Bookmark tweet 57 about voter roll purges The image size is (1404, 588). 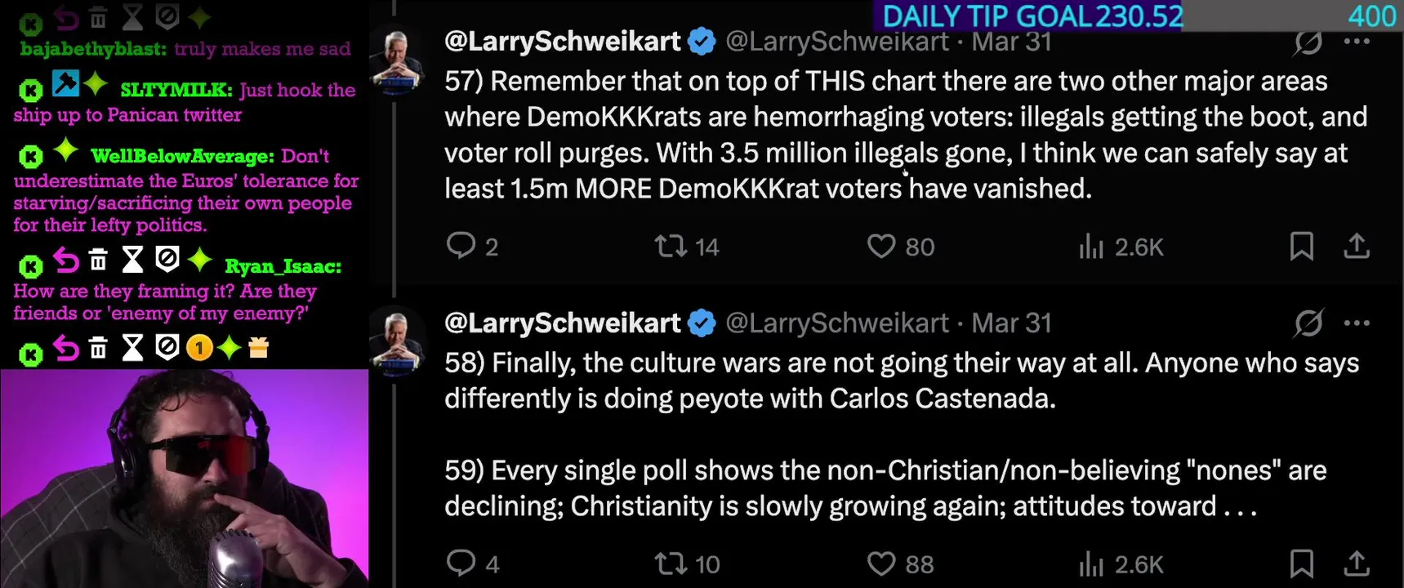[x=1301, y=246]
